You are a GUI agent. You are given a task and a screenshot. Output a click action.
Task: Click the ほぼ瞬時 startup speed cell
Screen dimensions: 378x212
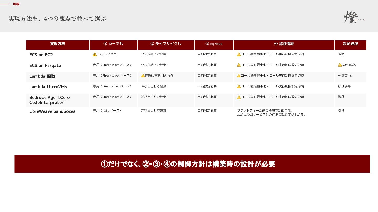pyautogui.click(x=344, y=86)
